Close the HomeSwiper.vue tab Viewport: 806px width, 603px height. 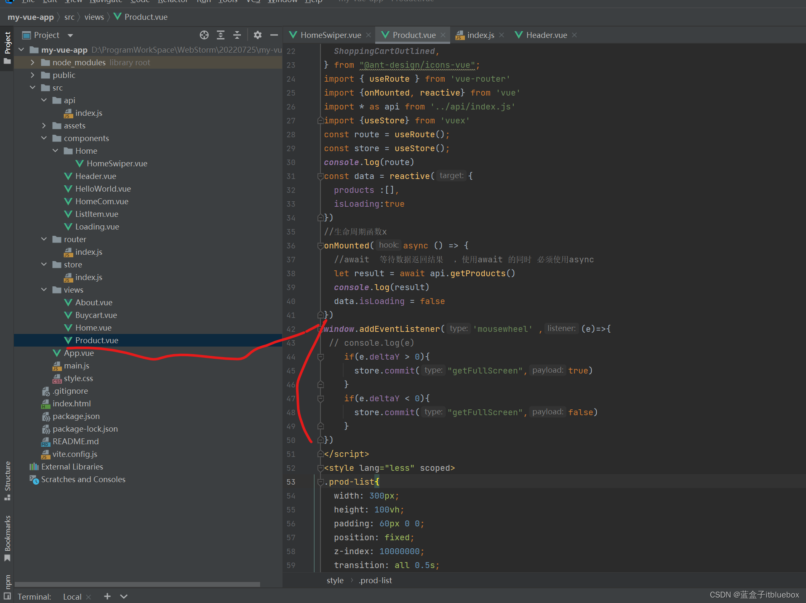pos(368,35)
